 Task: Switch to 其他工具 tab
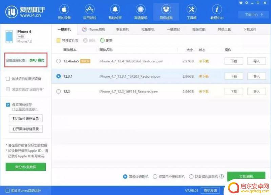click(224, 30)
